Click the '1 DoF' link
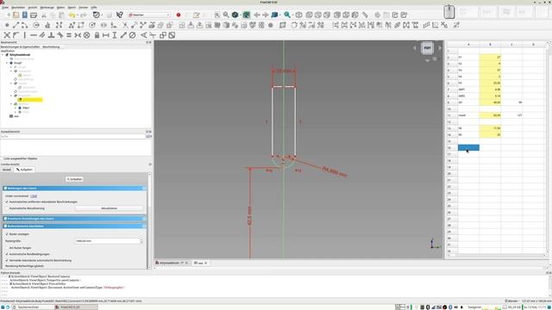The width and height of the screenshot is (552, 310). (x=34, y=196)
